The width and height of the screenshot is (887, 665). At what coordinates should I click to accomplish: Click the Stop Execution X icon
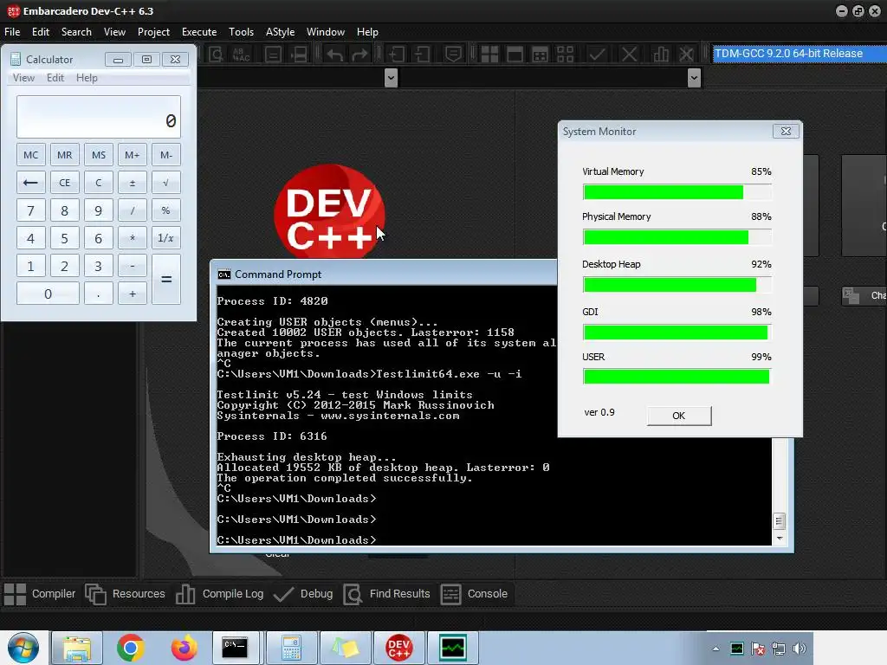629,55
